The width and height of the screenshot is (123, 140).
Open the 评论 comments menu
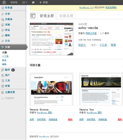tap(8, 30)
